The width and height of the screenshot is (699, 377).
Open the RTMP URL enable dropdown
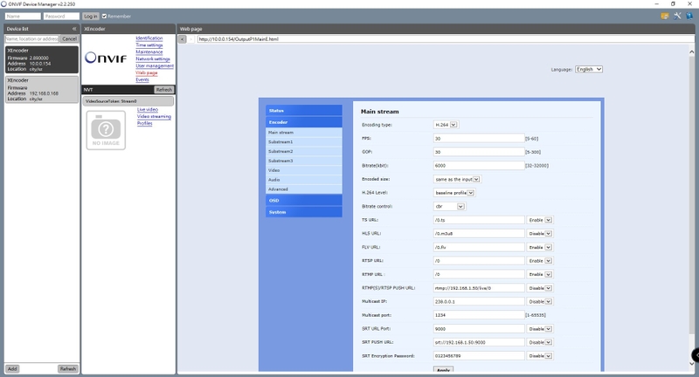[x=540, y=274]
